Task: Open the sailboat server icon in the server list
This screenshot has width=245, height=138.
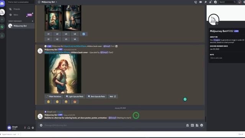Action: click(x=2, y=12)
